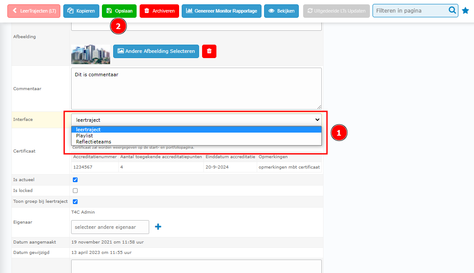Click the red Archiveren button

pyautogui.click(x=159, y=11)
